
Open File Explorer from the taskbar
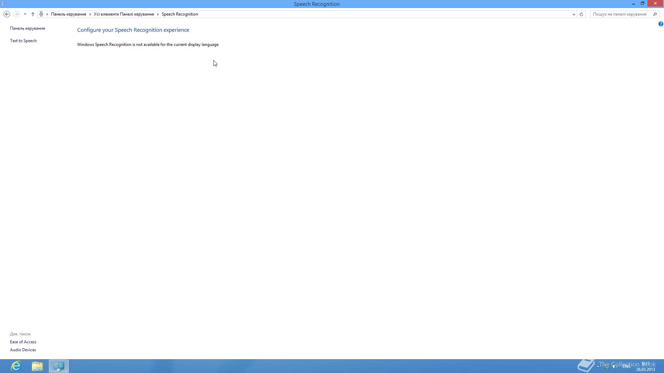[x=37, y=366]
